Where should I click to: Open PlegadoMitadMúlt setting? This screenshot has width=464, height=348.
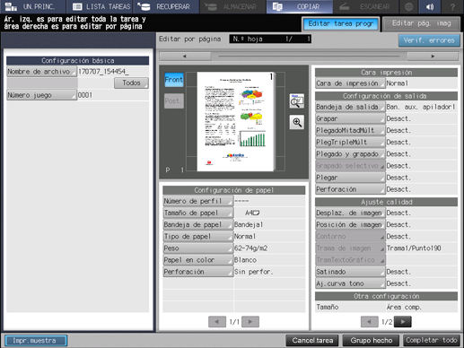(x=350, y=130)
